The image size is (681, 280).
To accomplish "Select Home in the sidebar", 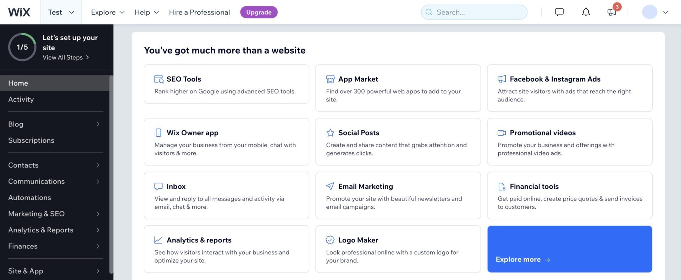I will click(18, 83).
